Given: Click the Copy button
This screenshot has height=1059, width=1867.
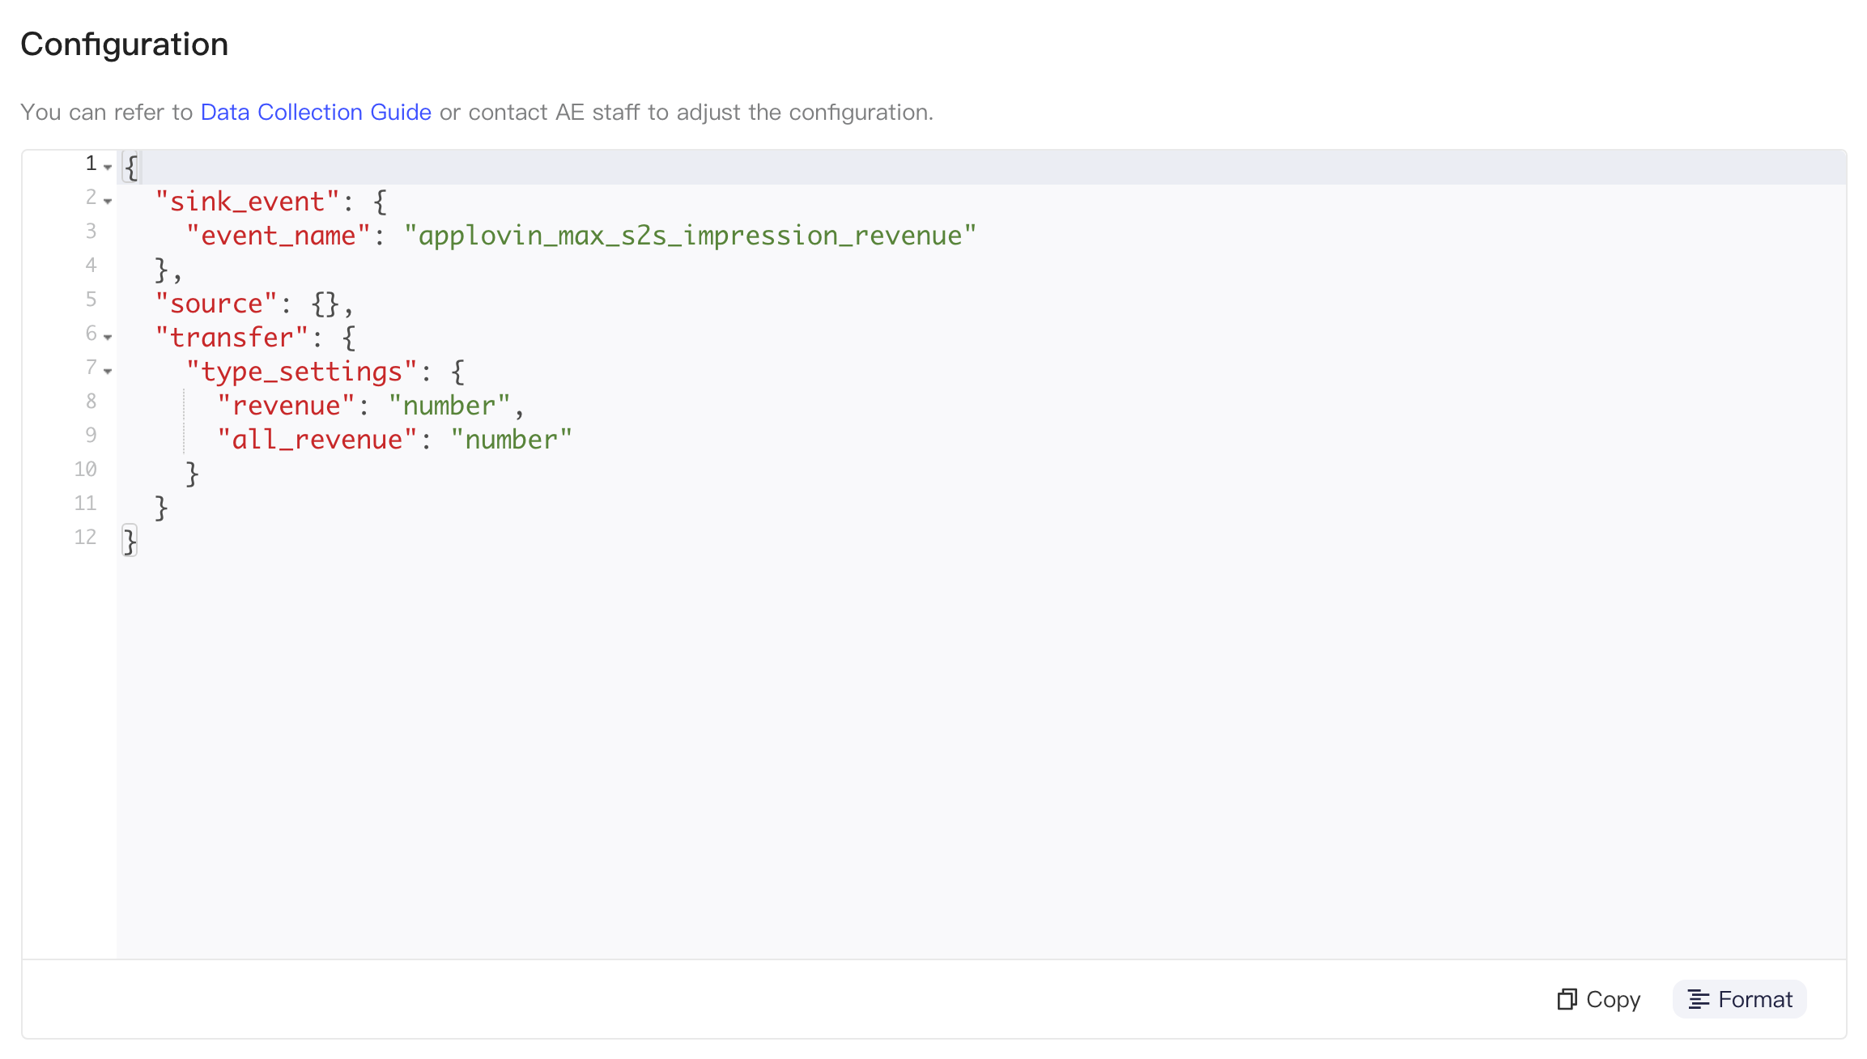Looking at the screenshot, I should pos(1599,999).
